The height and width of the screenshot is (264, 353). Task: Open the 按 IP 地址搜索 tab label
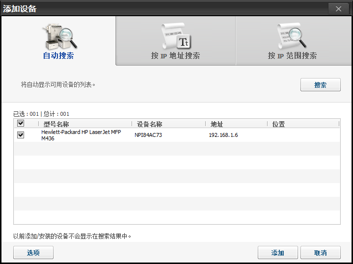(x=175, y=55)
